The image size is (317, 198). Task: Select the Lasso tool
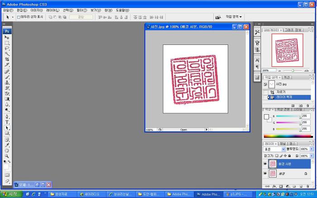tap(7, 48)
